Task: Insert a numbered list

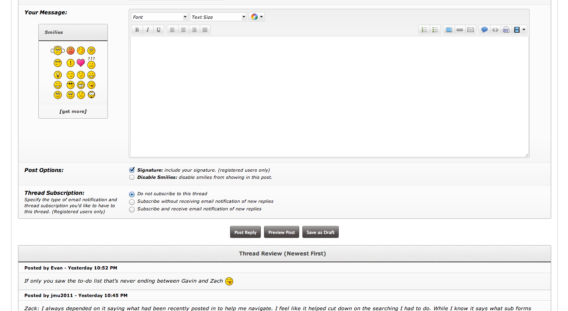Action: (x=424, y=30)
